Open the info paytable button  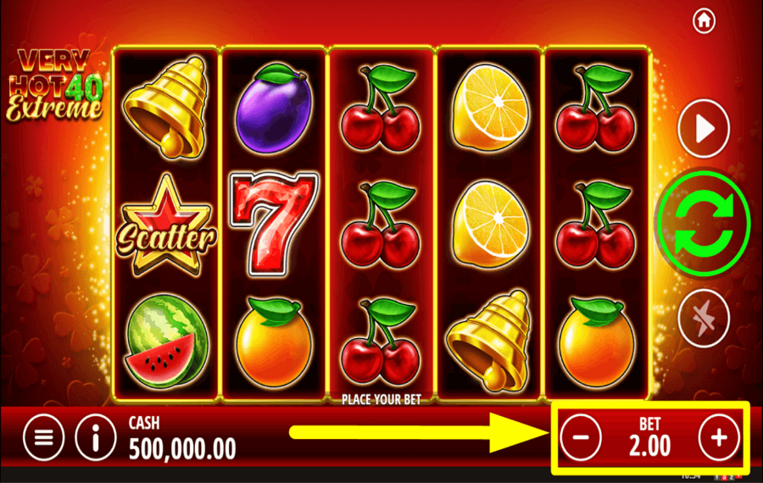(x=95, y=437)
